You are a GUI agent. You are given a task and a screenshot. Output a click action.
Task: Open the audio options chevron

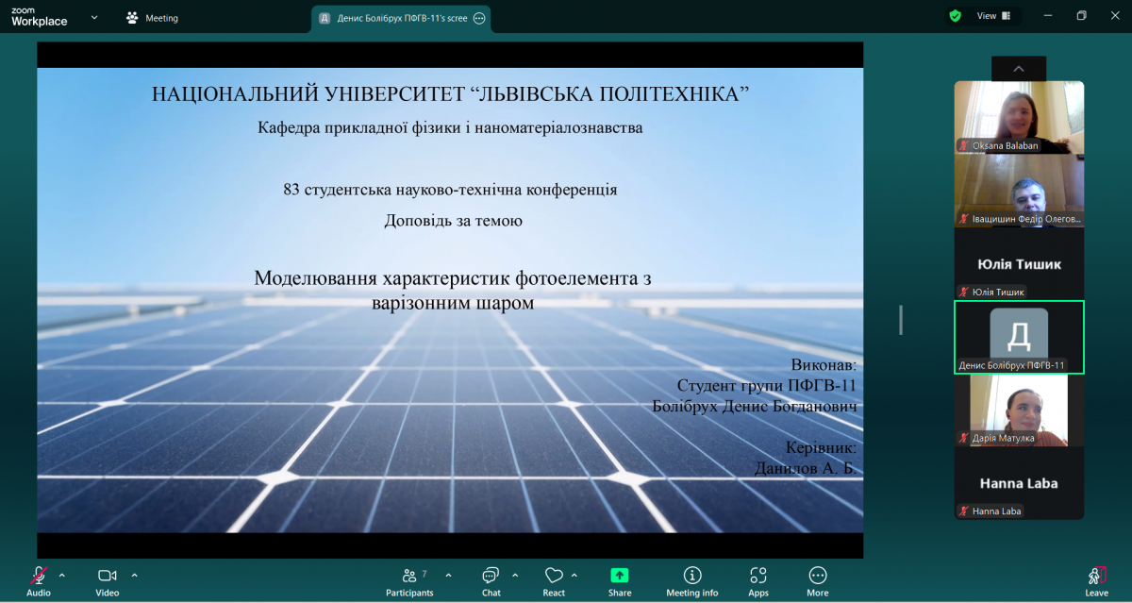click(62, 574)
